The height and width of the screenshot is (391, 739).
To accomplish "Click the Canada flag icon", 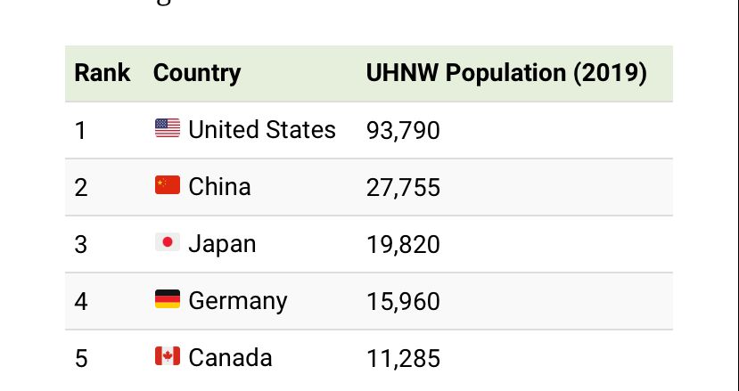I will point(168,357).
